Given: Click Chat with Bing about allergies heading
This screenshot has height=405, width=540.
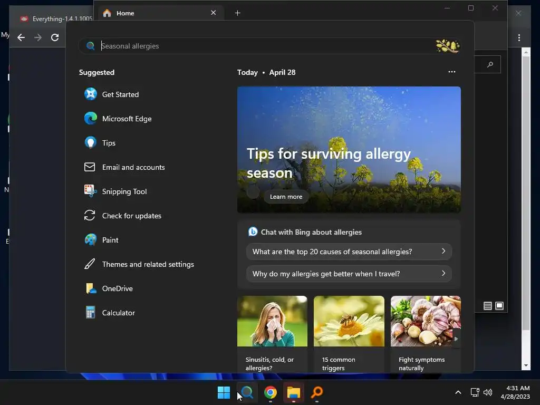Looking at the screenshot, I should click(x=311, y=232).
